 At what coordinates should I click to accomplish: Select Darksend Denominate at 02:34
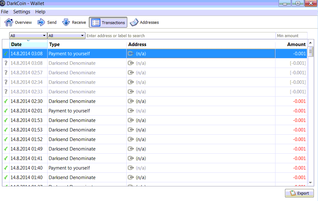[x=72, y=82]
